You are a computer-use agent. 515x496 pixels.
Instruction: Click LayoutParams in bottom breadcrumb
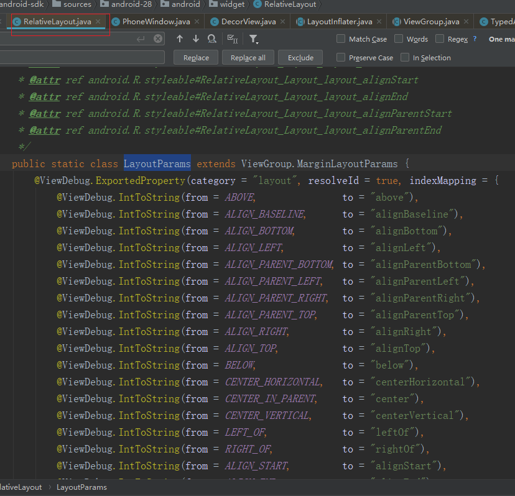tap(81, 487)
